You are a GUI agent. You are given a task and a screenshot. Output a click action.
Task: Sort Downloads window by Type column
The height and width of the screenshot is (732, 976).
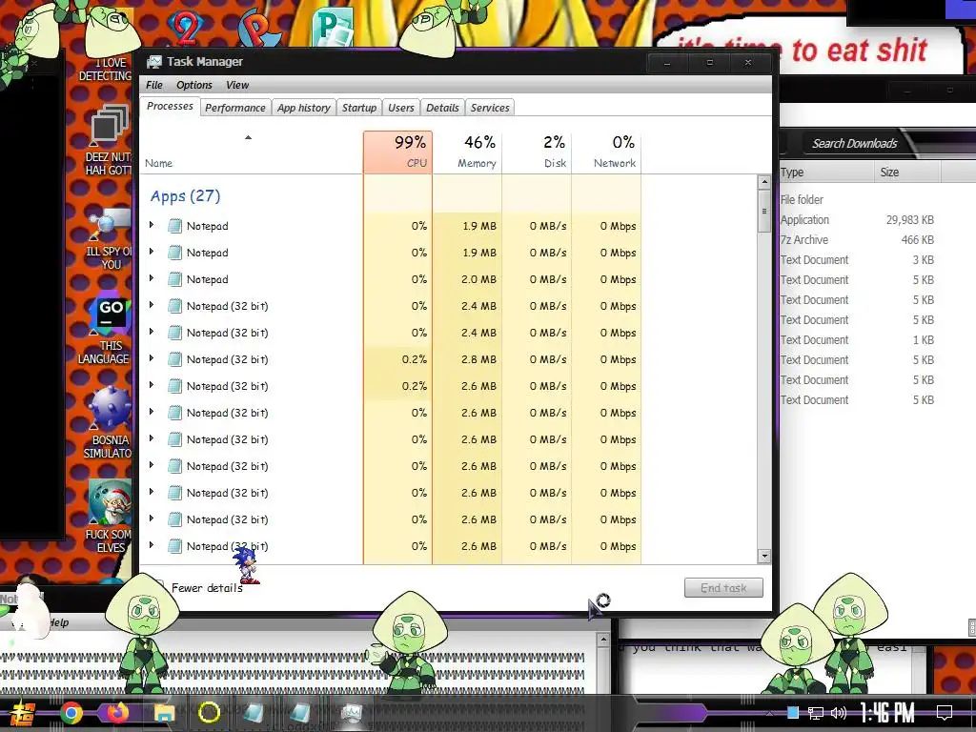pos(826,173)
